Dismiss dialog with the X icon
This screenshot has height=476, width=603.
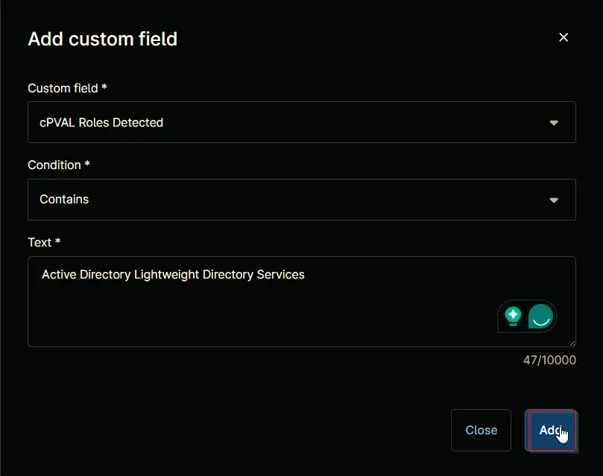coord(563,37)
